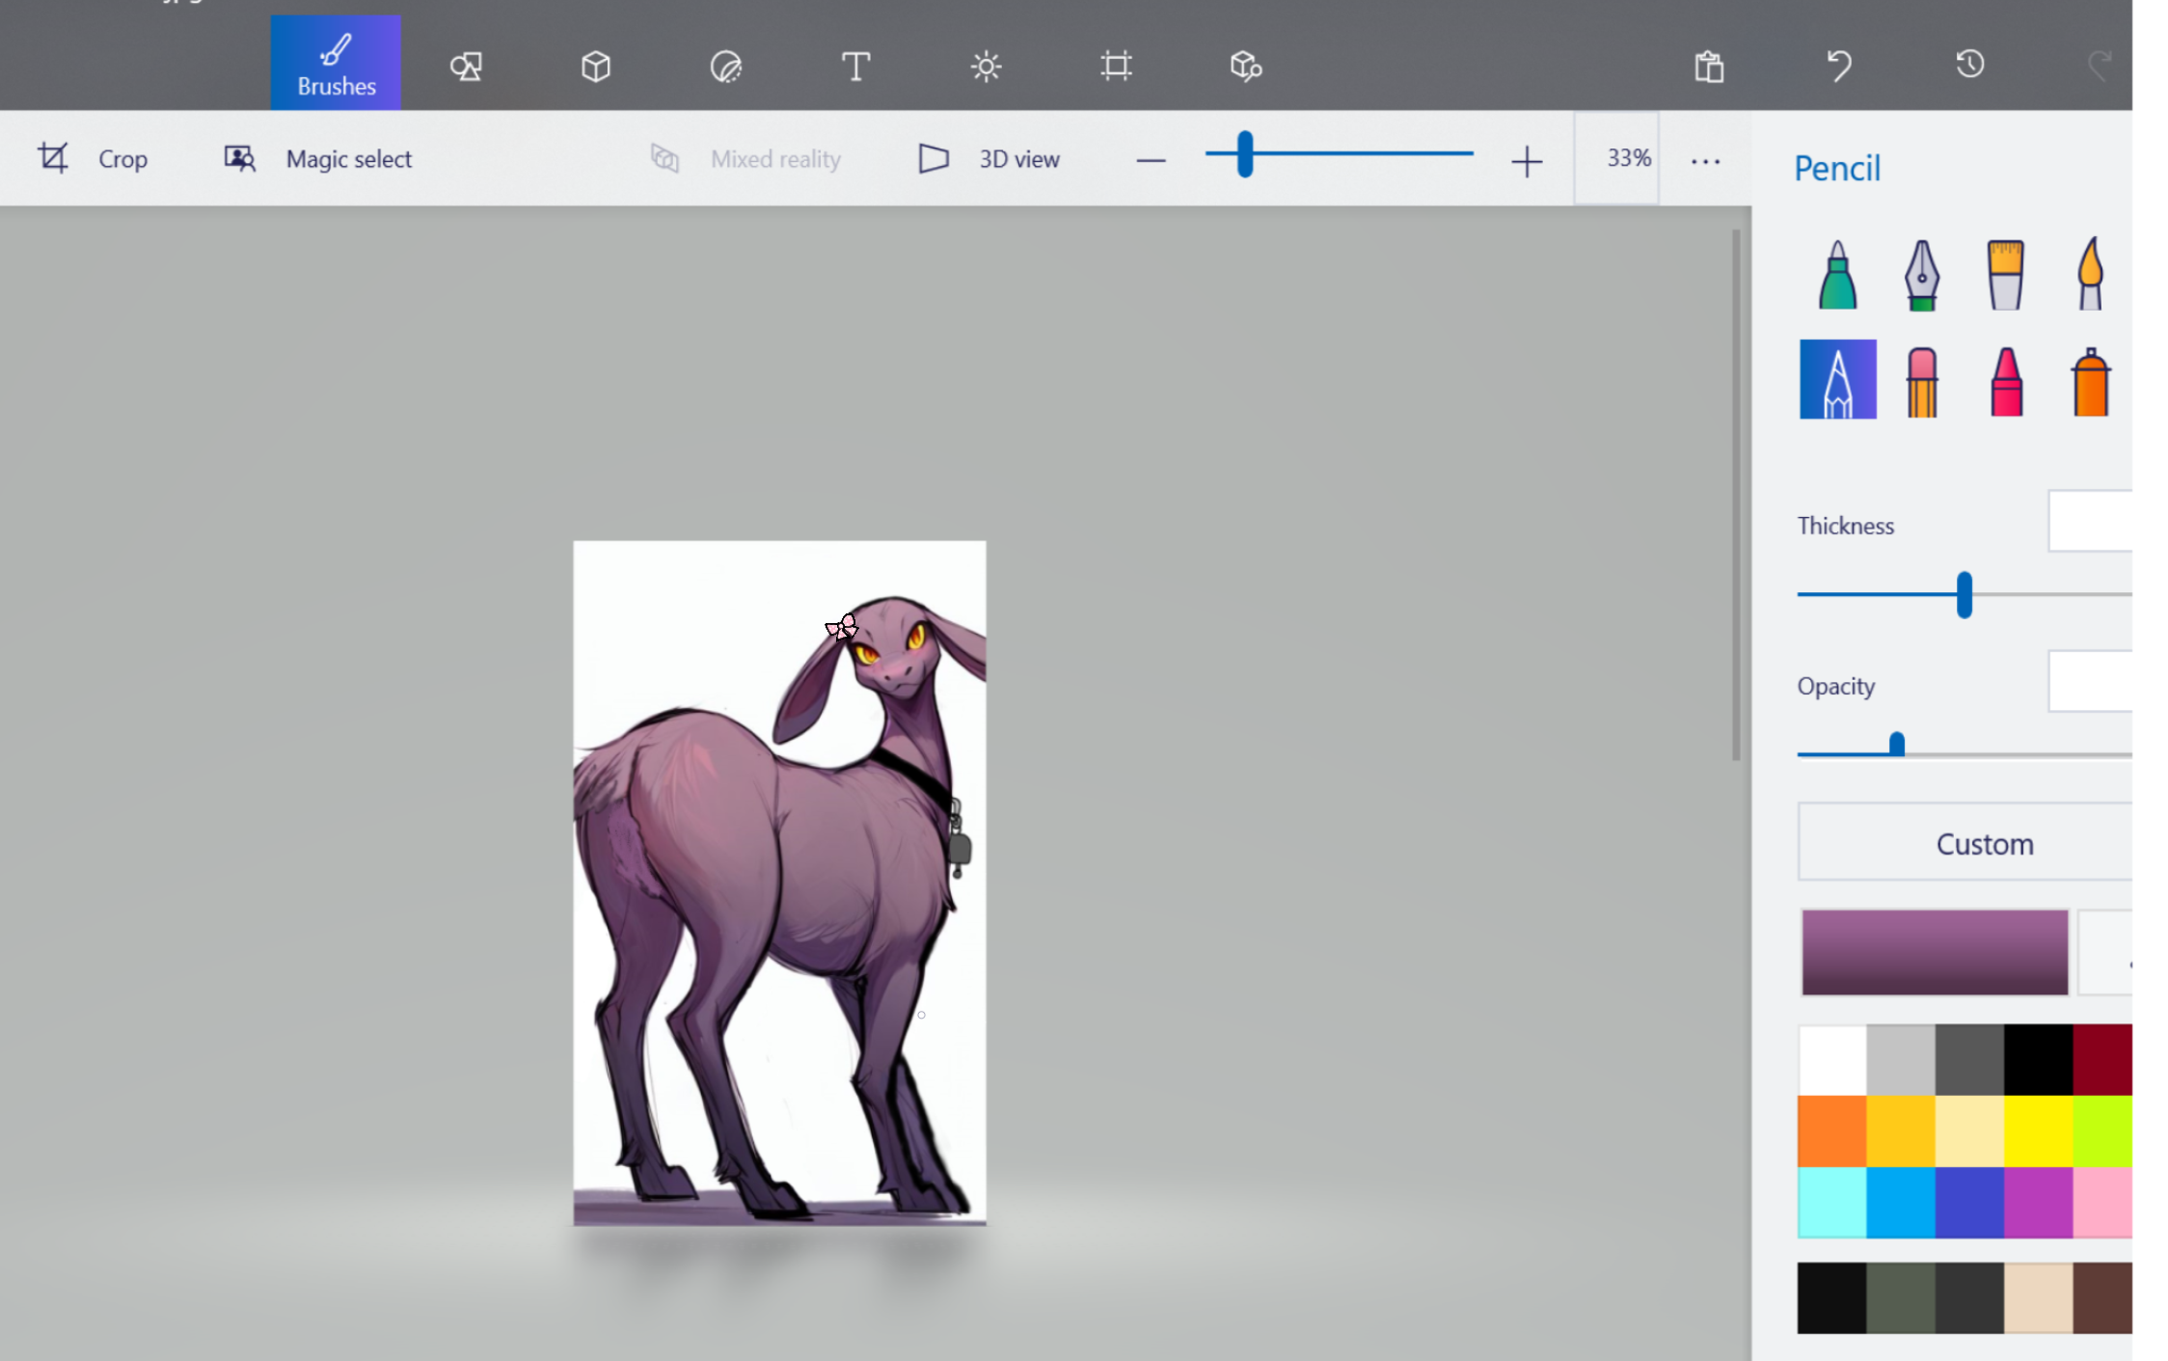Open the 3D shapes tab
Screen dimensions: 2168x1361
[596, 66]
